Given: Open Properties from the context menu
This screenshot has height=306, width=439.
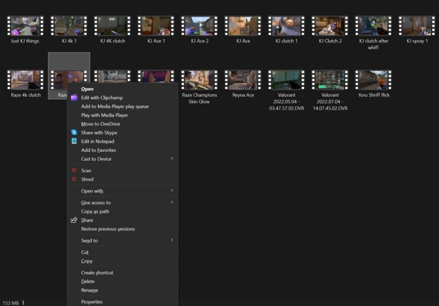Looking at the screenshot, I should pyautogui.click(x=92, y=302).
